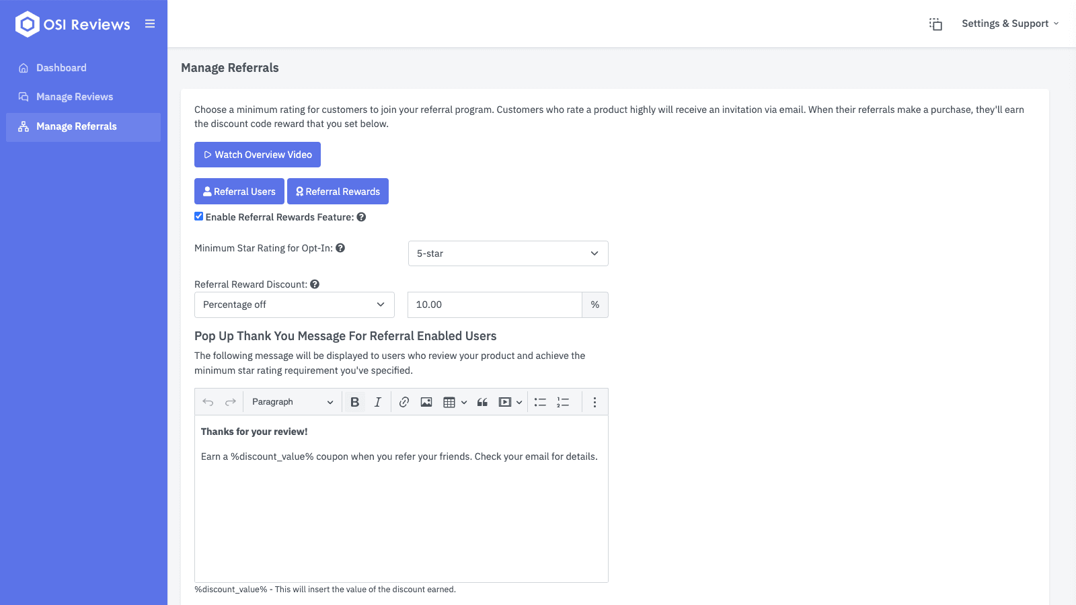Open the Referral Users button
The image size is (1076, 605).
point(239,192)
